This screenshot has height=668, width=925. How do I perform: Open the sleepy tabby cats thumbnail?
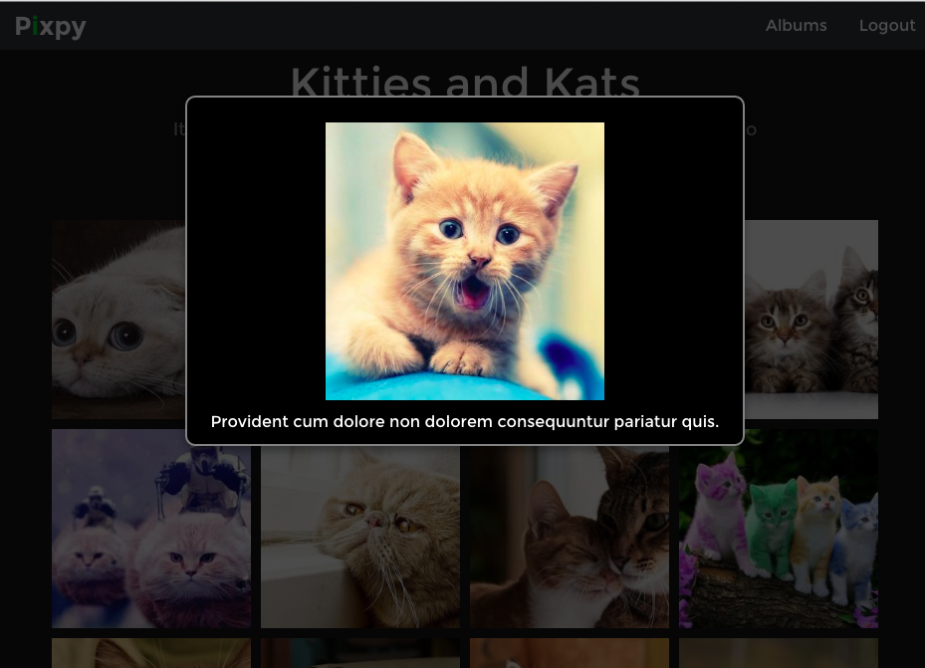[x=570, y=538]
